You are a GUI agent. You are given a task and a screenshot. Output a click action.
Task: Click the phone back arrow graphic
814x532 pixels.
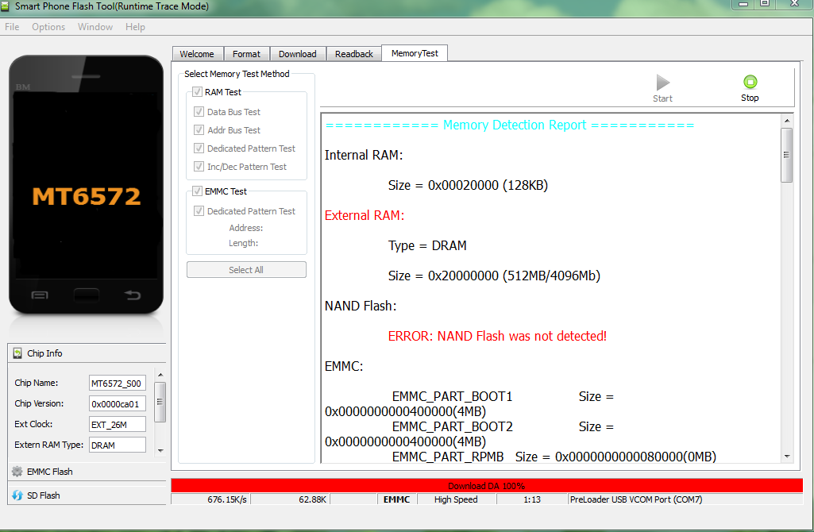click(x=132, y=295)
